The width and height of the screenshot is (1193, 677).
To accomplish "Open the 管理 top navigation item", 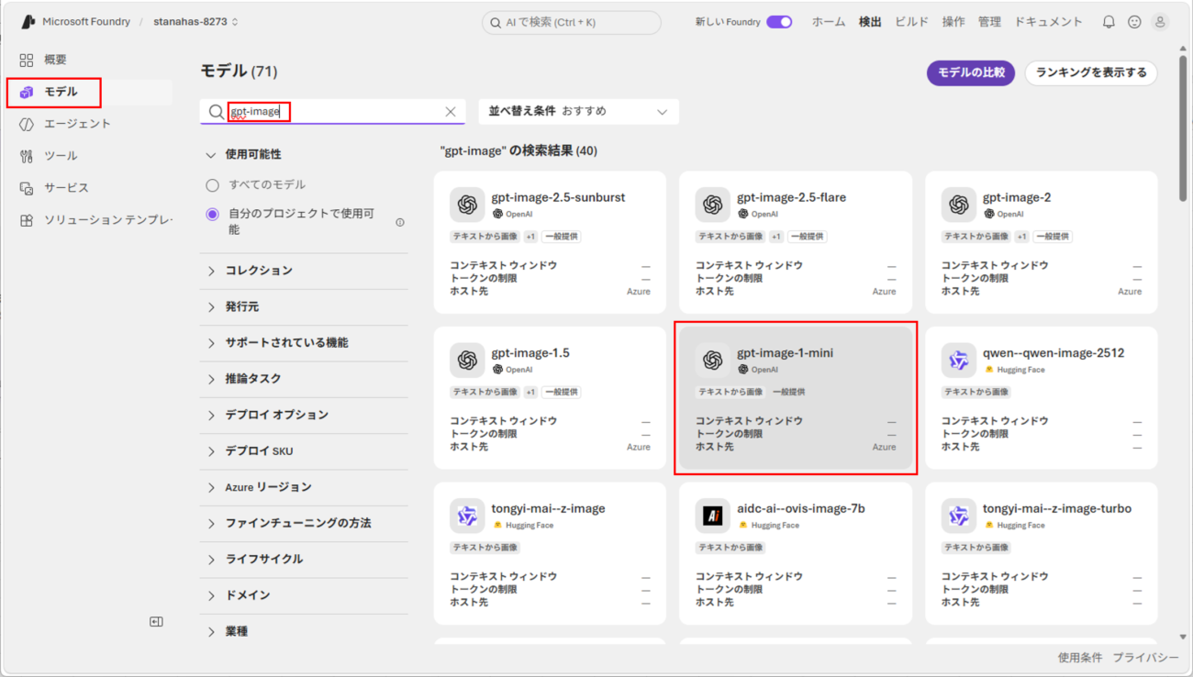I will tap(989, 22).
